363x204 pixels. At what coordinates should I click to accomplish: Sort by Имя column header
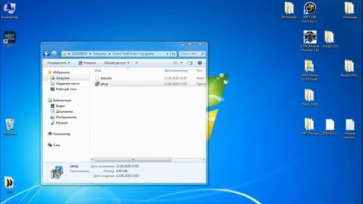[98, 70]
